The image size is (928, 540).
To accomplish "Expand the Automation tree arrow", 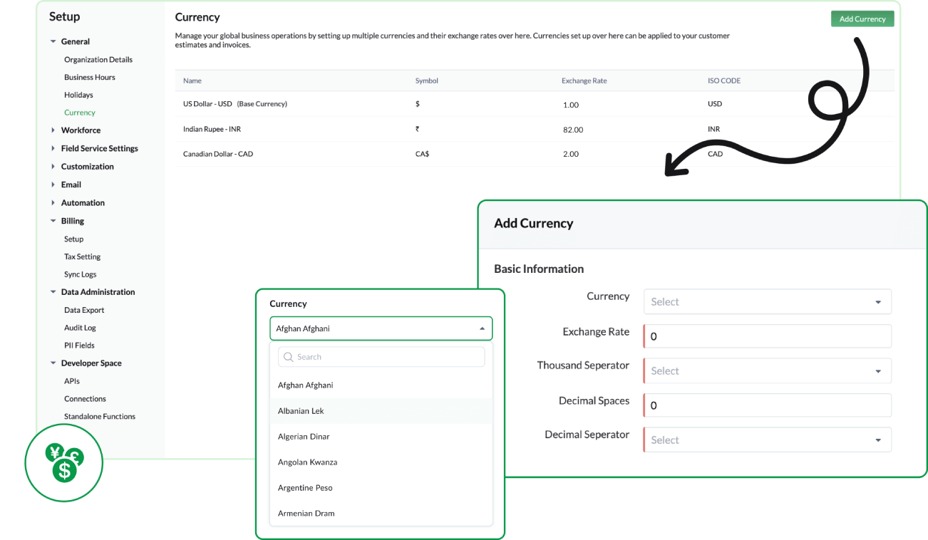I will click(x=53, y=203).
